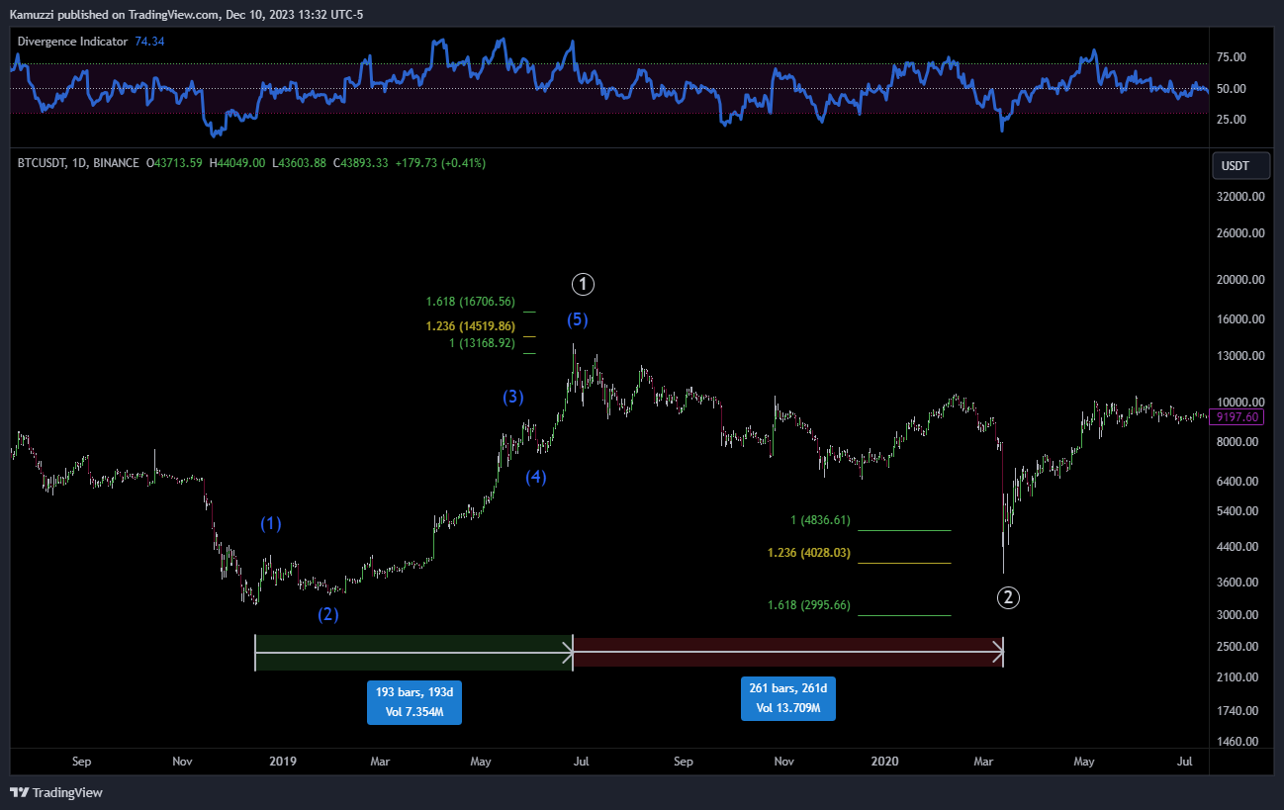Click 26000.00 on the price axis
Image resolution: width=1284 pixels, height=810 pixels.
tap(1242, 234)
